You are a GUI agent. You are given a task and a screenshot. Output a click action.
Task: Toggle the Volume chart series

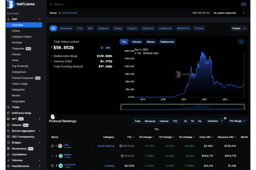coord(137,42)
